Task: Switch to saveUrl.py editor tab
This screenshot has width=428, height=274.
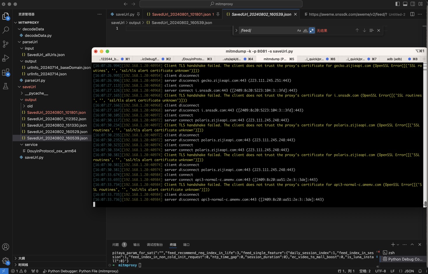Action: tap(125, 14)
